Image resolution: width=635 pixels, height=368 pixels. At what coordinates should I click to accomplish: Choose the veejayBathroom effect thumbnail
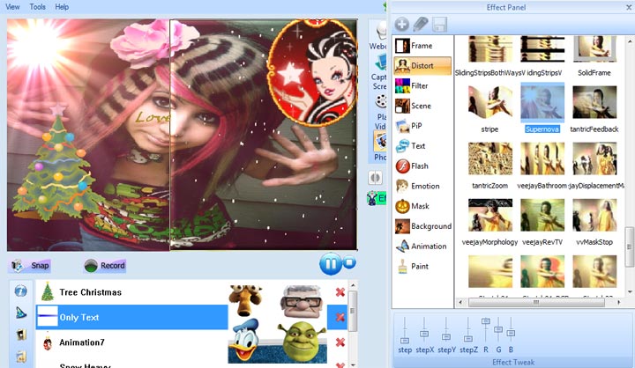[x=542, y=158]
